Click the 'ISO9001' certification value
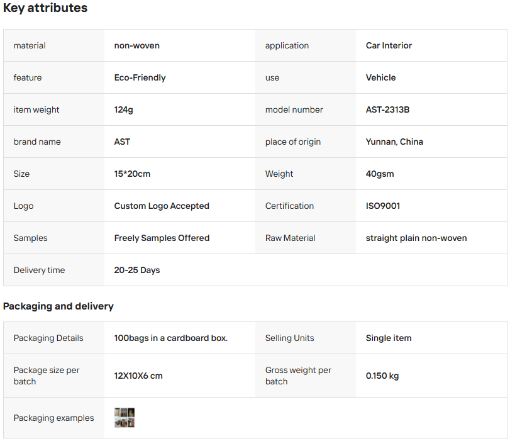 (x=382, y=206)
